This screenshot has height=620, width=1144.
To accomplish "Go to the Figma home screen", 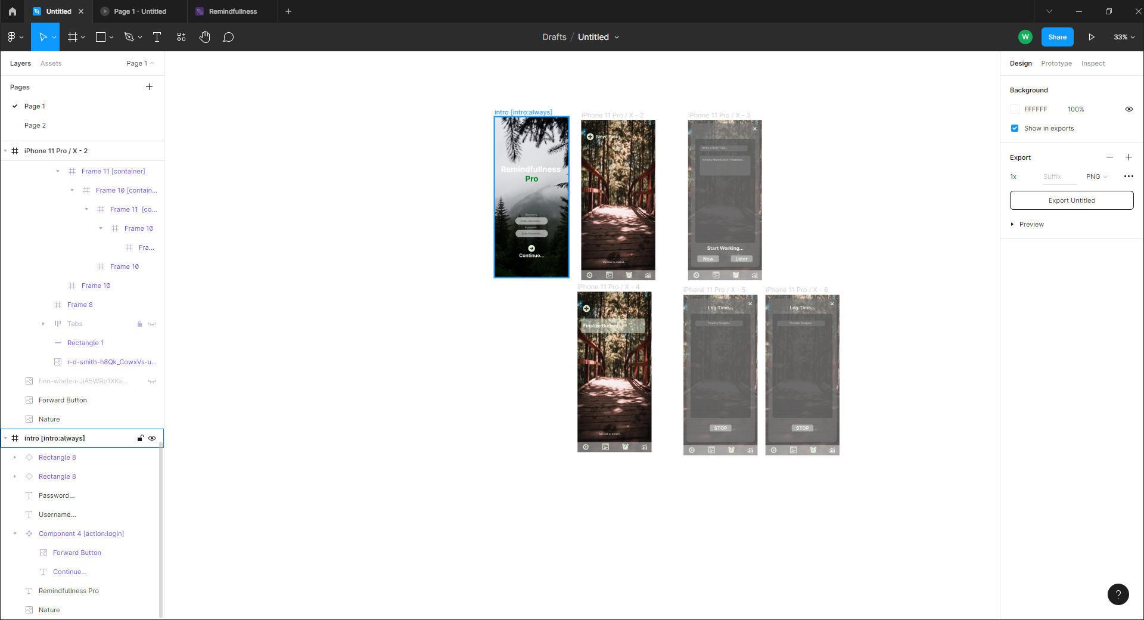I will pyautogui.click(x=13, y=11).
